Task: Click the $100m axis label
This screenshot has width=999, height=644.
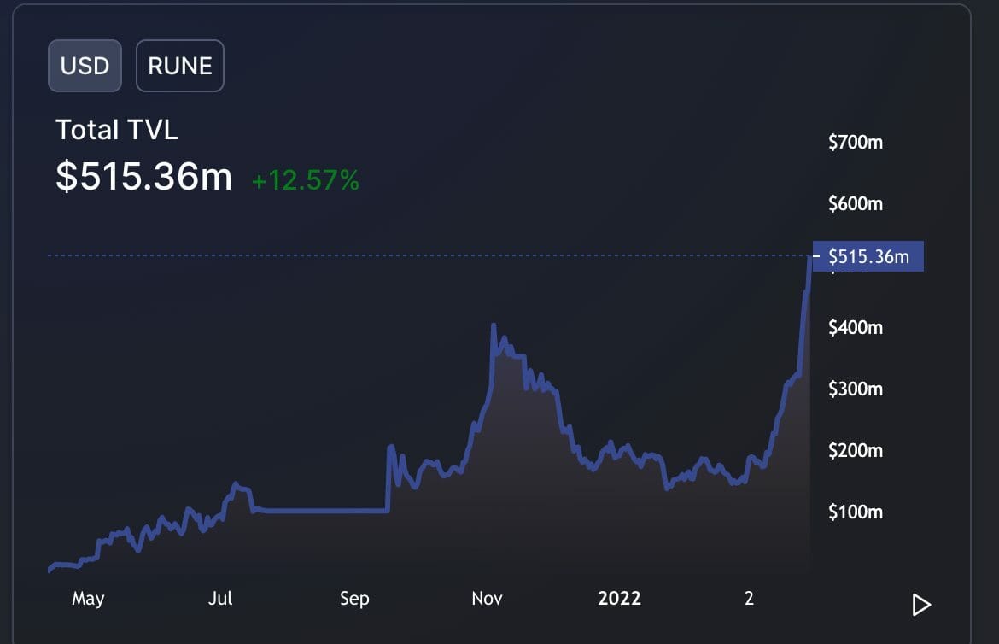Action: tap(855, 512)
